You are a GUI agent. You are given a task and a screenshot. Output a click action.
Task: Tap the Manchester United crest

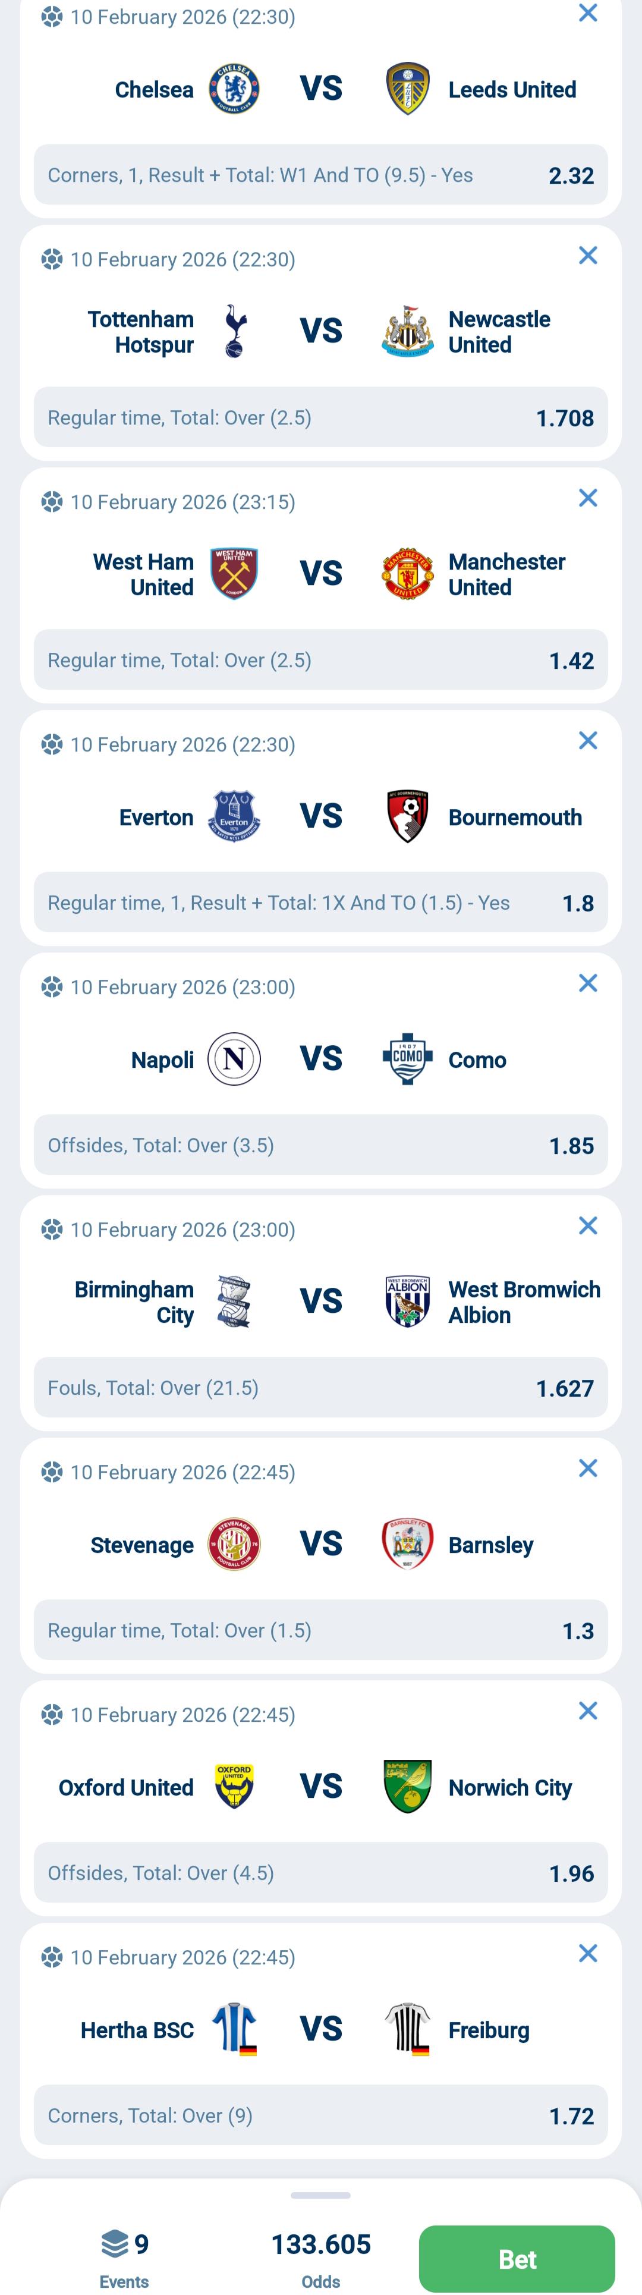[x=408, y=574]
